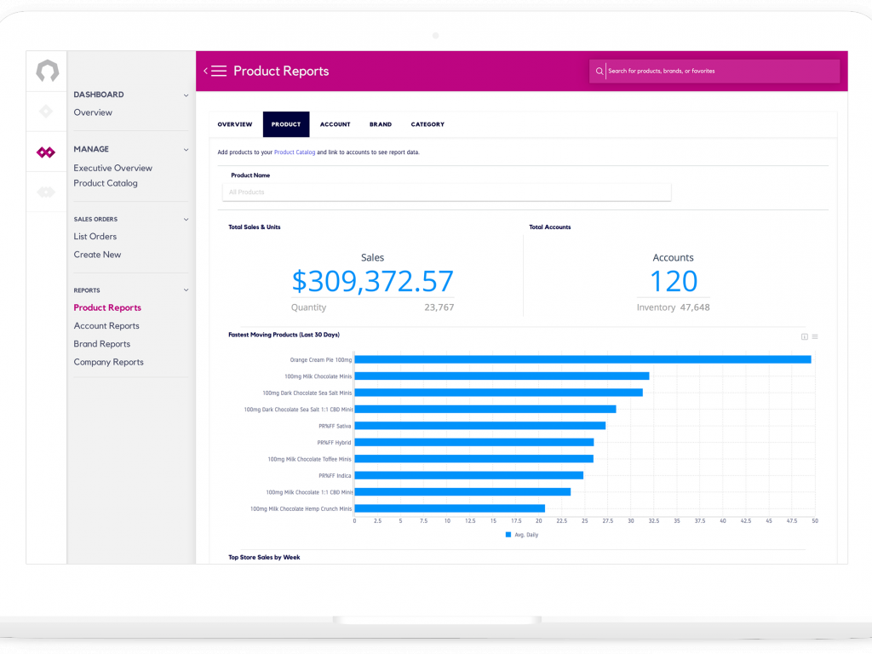The height and width of the screenshot is (654, 872).
Task: Go to Brand Reports in sidebar
Action: (102, 344)
